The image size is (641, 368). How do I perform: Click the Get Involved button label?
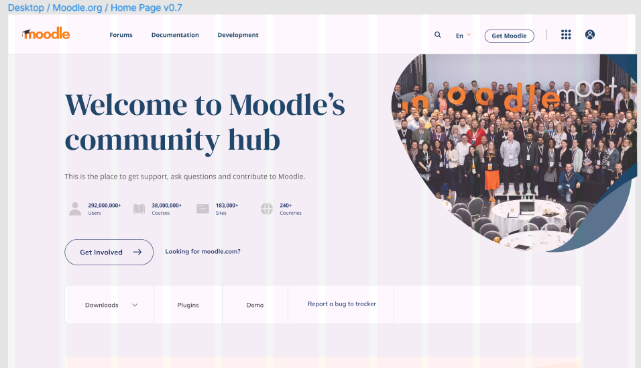101,252
